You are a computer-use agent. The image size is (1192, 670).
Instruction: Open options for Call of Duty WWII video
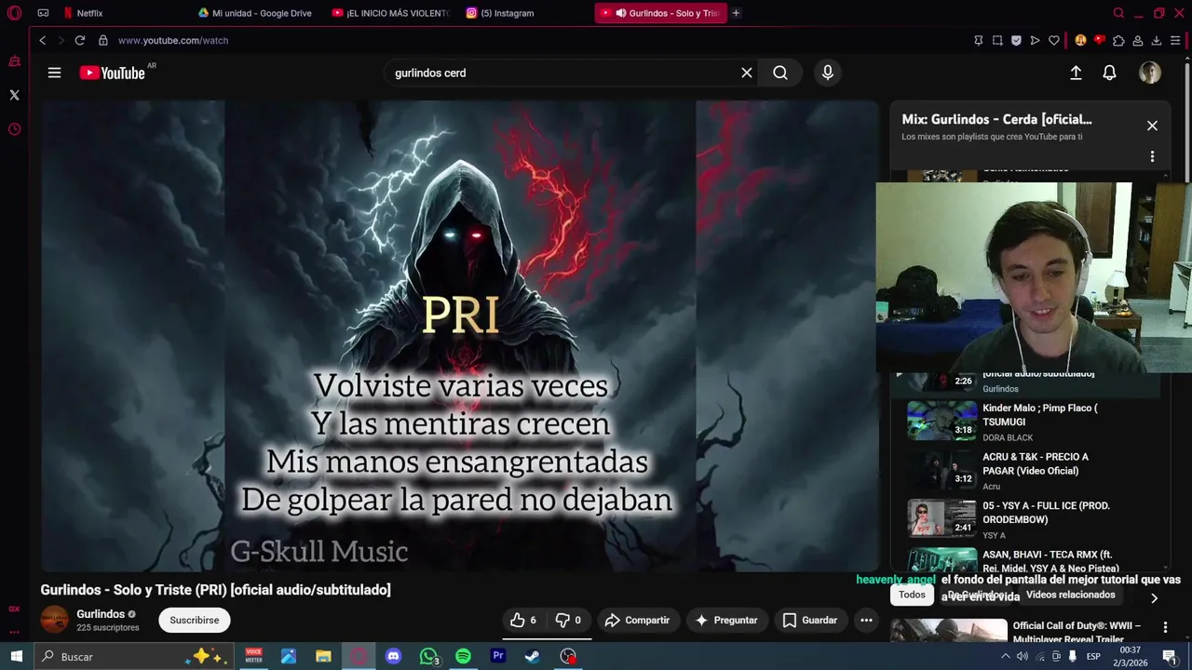(1165, 628)
